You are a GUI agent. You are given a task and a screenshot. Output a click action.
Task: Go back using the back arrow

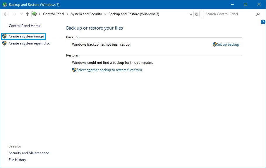[6, 14]
